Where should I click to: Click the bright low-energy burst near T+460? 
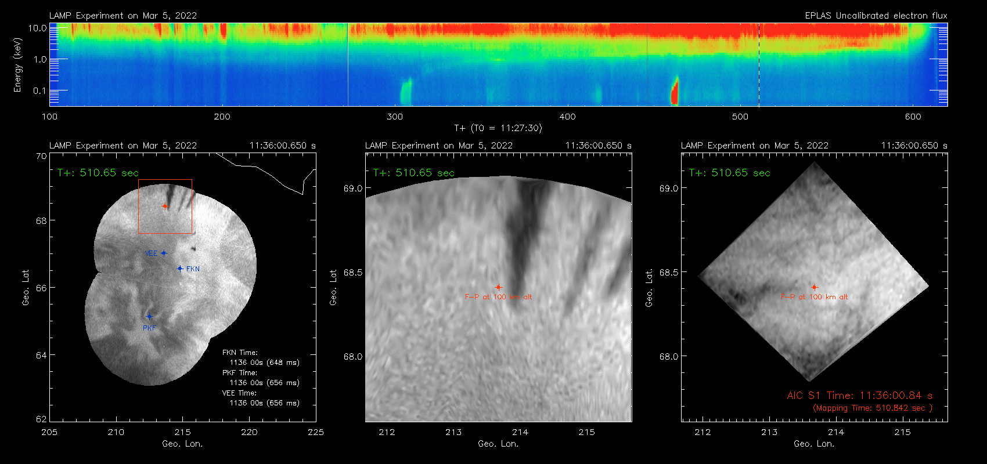pyautogui.click(x=675, y=90)
